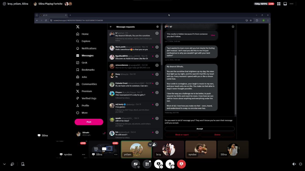Open screen share options dropdown arrow
This screenshot has width=305, height=171.
tap(161, 167)
